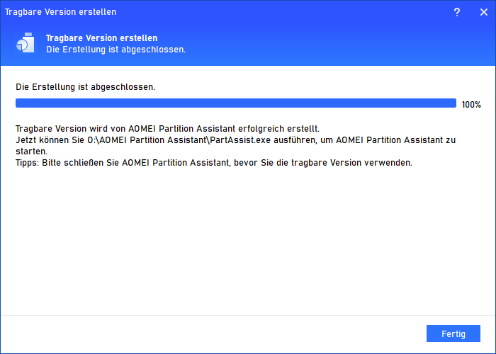Click the Tipps hint line
Viewport: 496px width, 354px height.
pyautogui.click(x=213, y=163)
